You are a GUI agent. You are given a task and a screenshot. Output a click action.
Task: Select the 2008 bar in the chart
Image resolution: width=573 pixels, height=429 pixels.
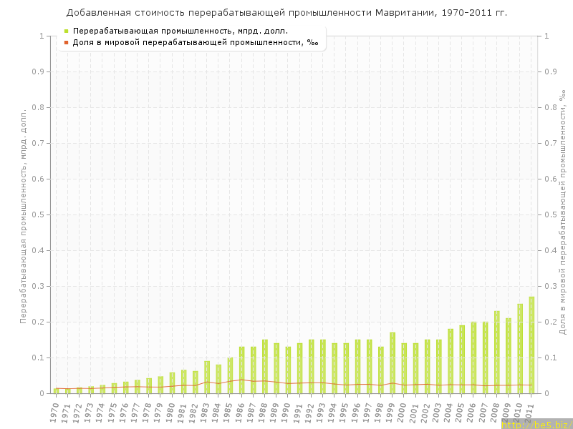click(497, 352)
